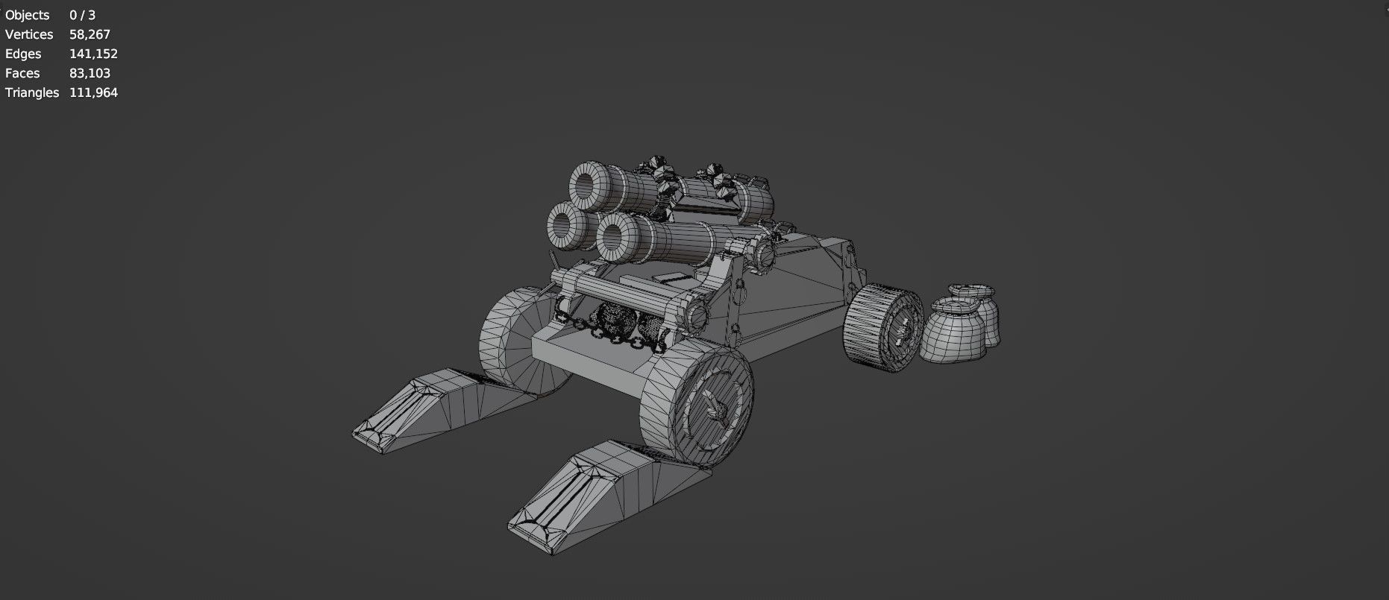Image resolution: width=1389 pixels, height=600 pixels.
Task: Click the Triangles statistics label
Action: tap(32, 92)
